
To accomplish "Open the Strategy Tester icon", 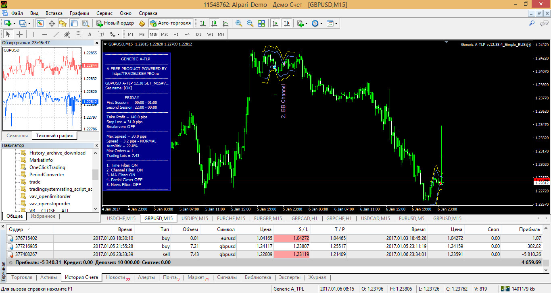I will (86, 23).
